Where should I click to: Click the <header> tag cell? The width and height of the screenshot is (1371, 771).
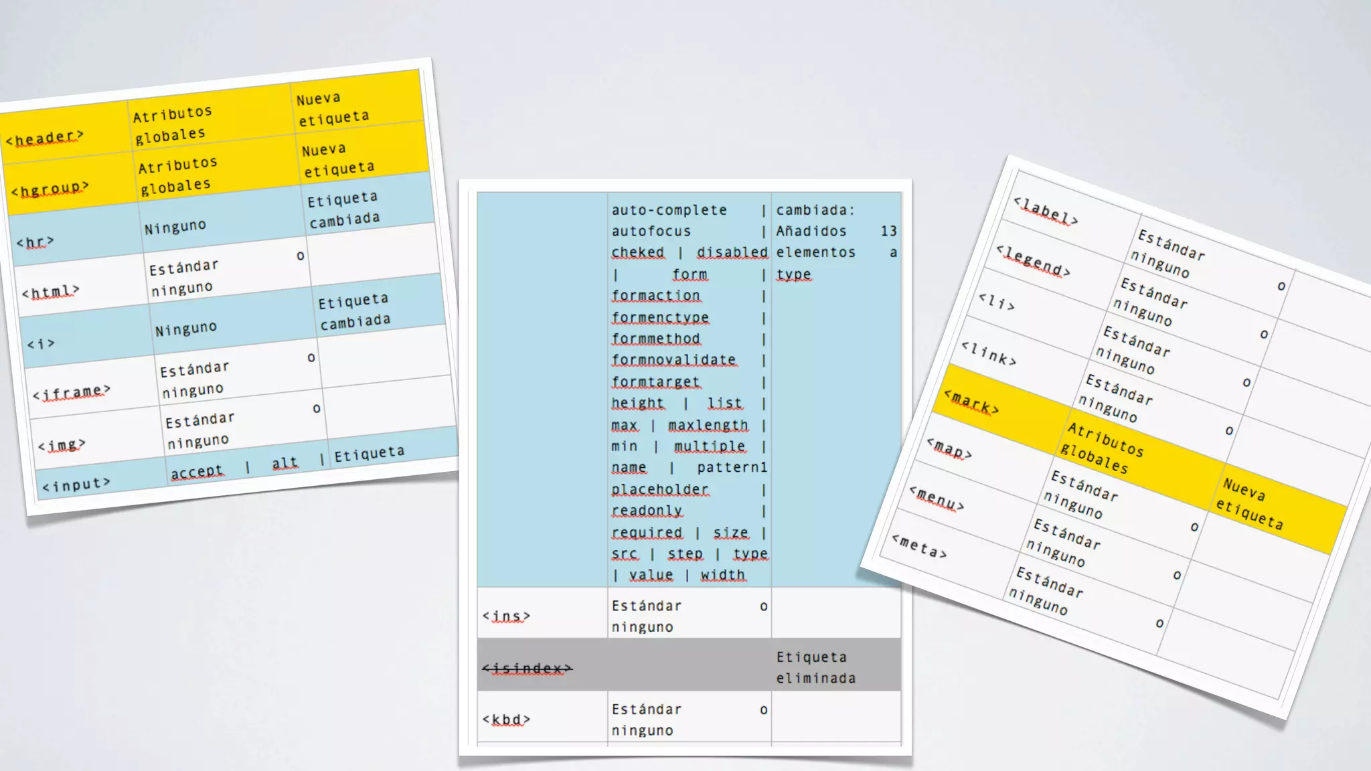pyautogui.click(x=45, y=138)
